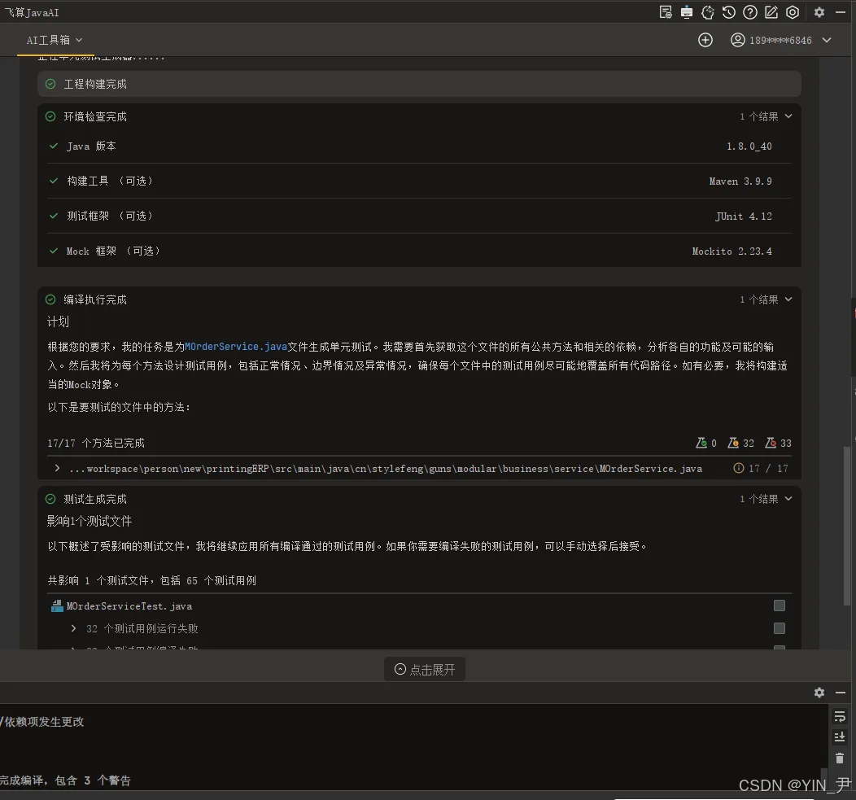Viewport: 856px width, 800px height.
Task: Hide the bottom console panel with the minus icon
Action: 841,693
